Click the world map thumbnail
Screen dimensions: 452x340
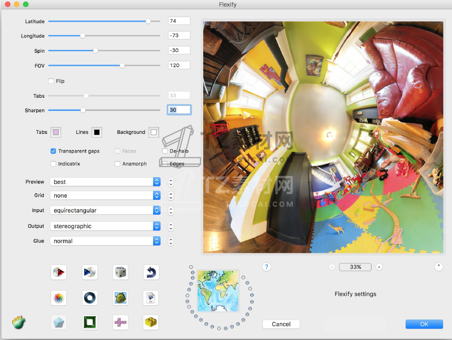tap(218, 291)
